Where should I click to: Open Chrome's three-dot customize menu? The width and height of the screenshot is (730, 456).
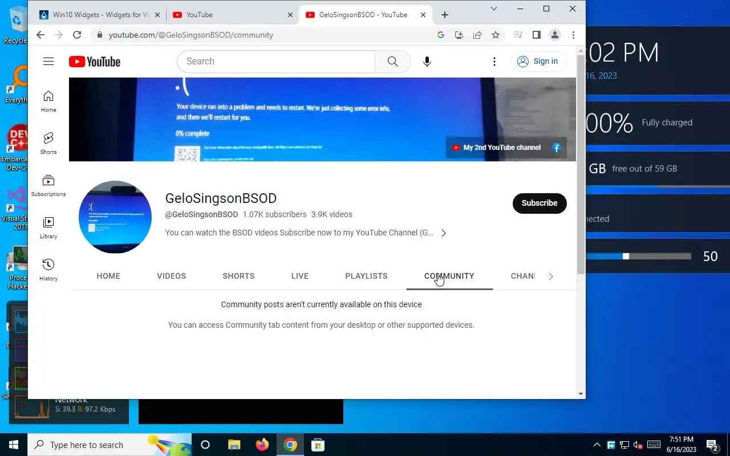point(573,35)
